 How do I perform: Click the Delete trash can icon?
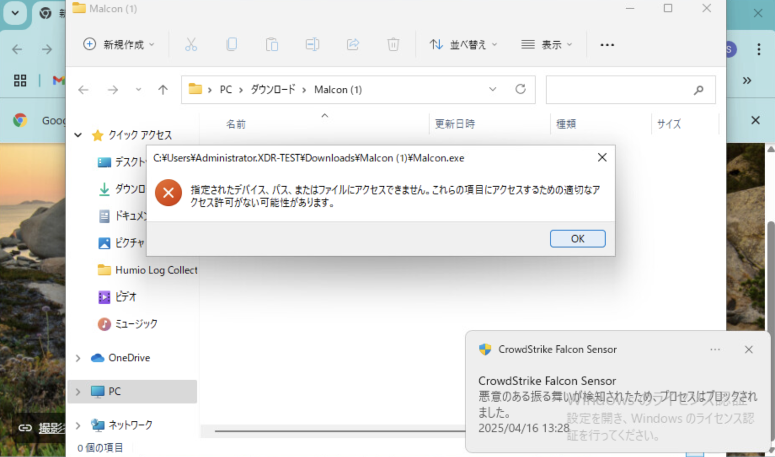click(393, 44)
